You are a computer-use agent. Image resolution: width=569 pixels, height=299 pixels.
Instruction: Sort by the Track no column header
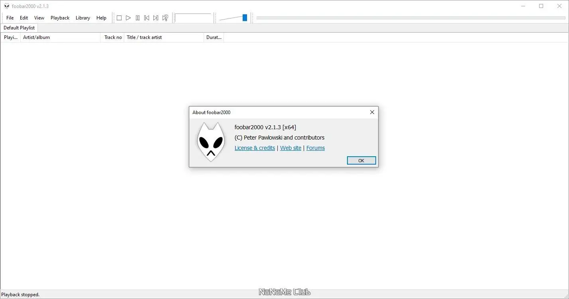113,37
